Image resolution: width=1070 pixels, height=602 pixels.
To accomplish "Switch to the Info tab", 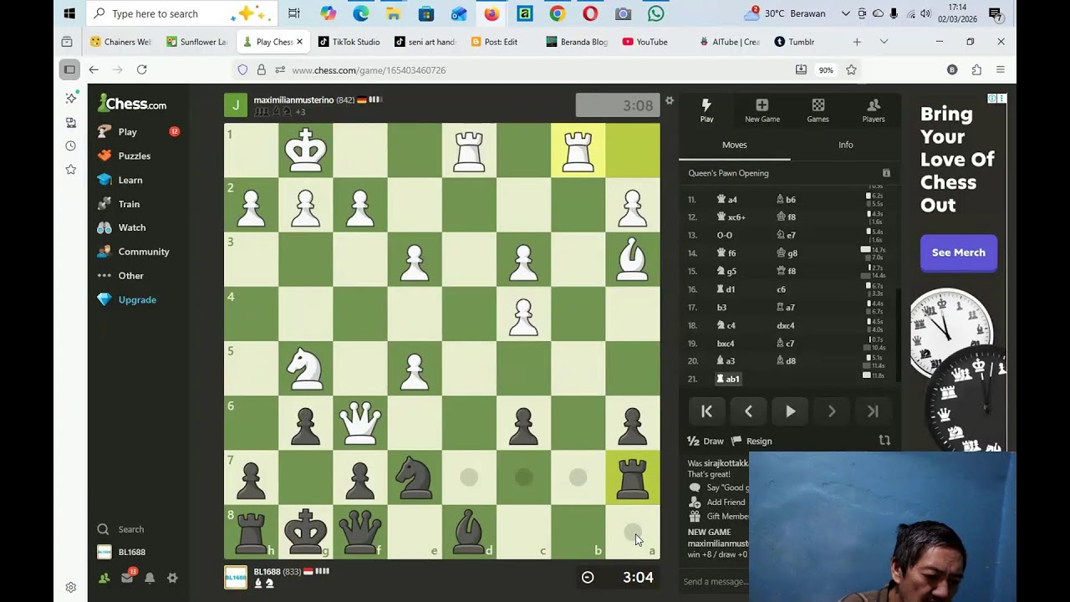I will tap(845, 145).
